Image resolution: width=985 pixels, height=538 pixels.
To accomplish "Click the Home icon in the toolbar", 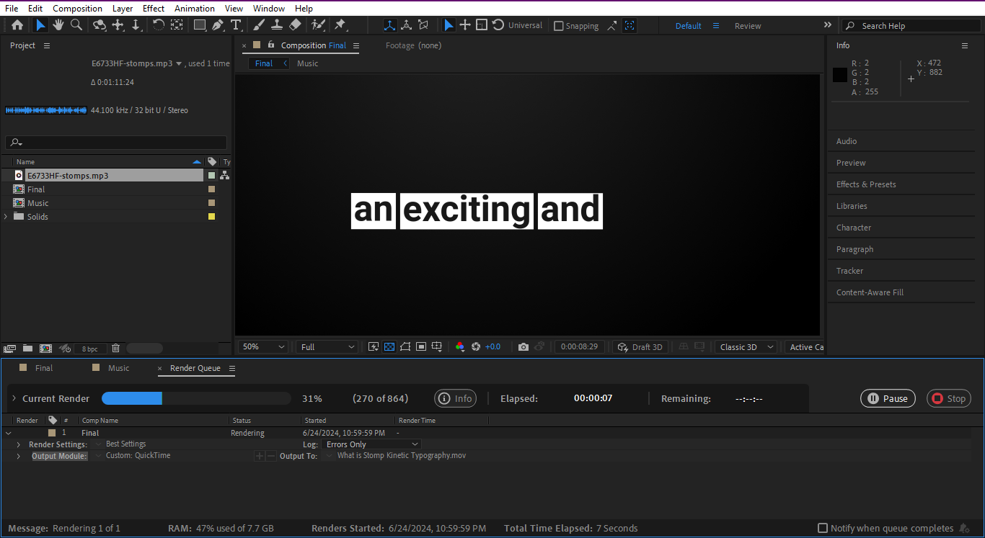I will [17, 25].
